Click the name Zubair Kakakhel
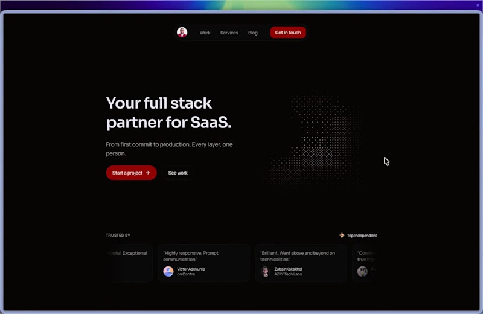Image resolution: width=483 pixels, height=314 pixels. (289, 269)
